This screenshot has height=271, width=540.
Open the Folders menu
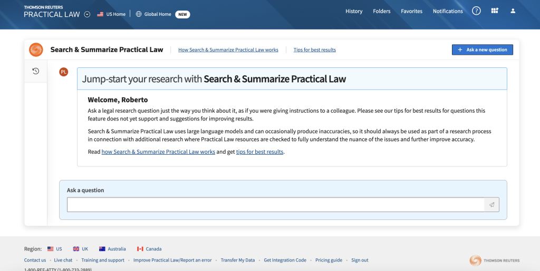tap(382, 11)
